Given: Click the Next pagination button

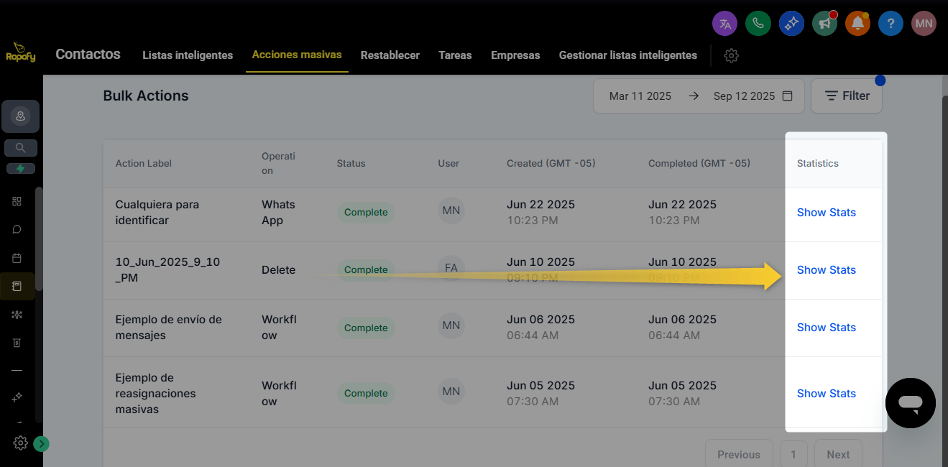Looking at the screenshot, I should click(837, 454).
